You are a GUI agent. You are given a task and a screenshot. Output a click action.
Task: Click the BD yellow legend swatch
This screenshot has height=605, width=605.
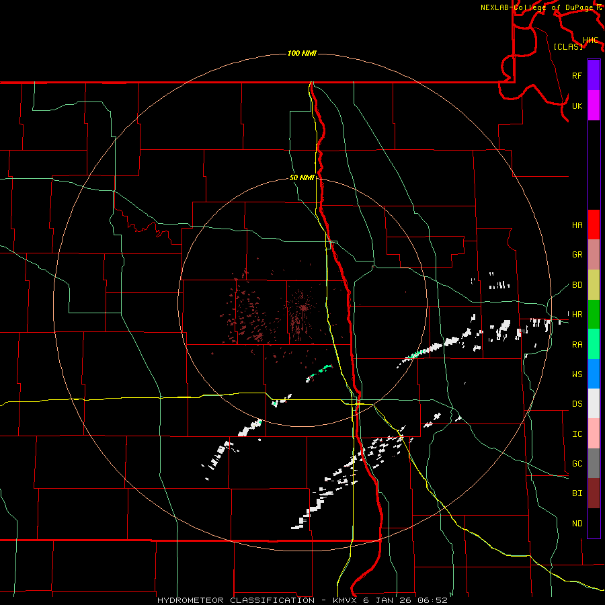tap(594, 284)
